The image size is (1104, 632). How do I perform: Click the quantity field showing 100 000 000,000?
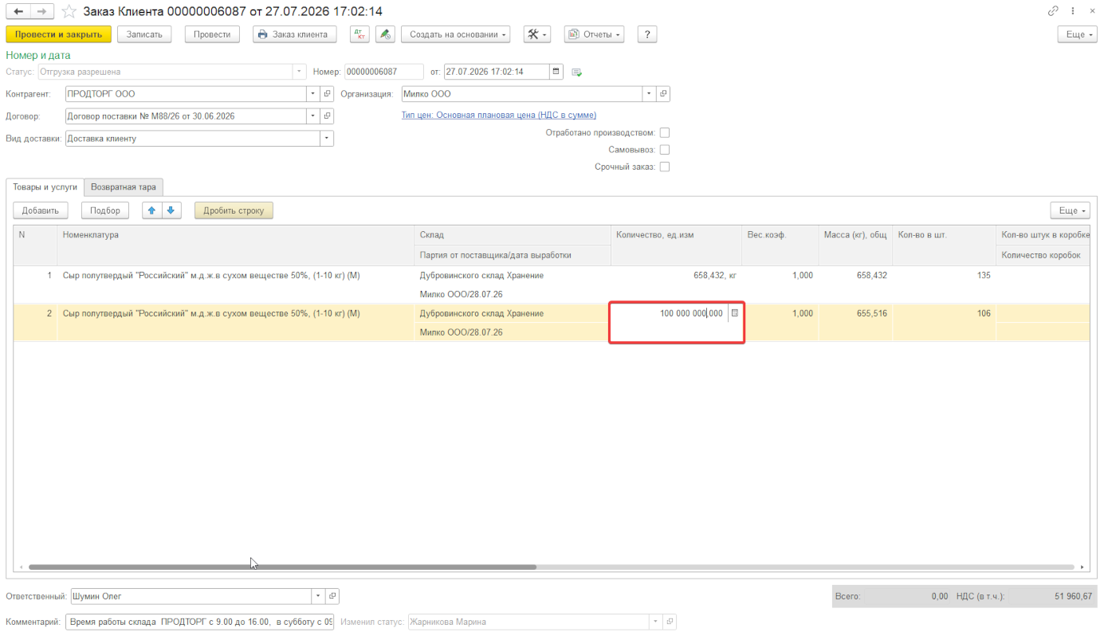click(670, 313)
